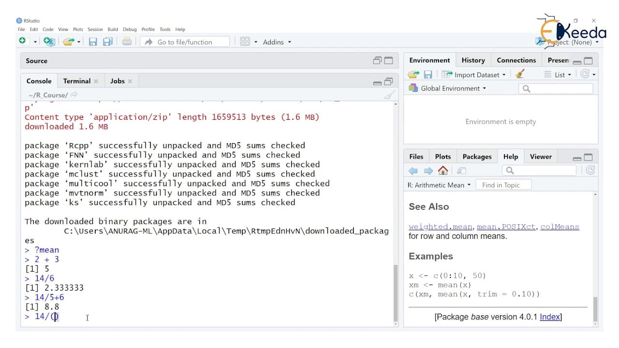Open the Help menu in the menu bar

[180, 29]
